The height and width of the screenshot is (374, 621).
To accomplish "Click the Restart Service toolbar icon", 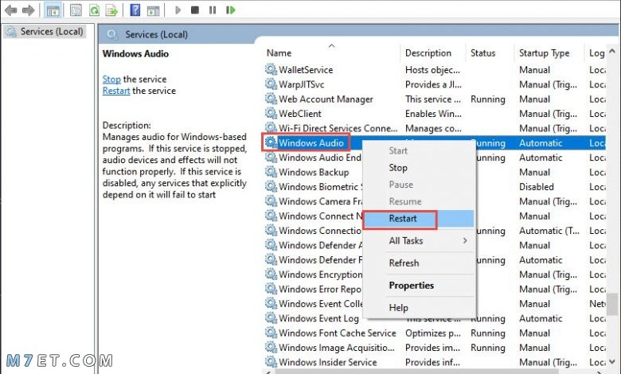I will point(231,10).
